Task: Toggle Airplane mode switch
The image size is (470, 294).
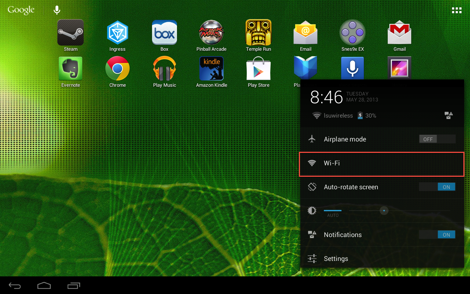Action: click(x=437, y=139)
